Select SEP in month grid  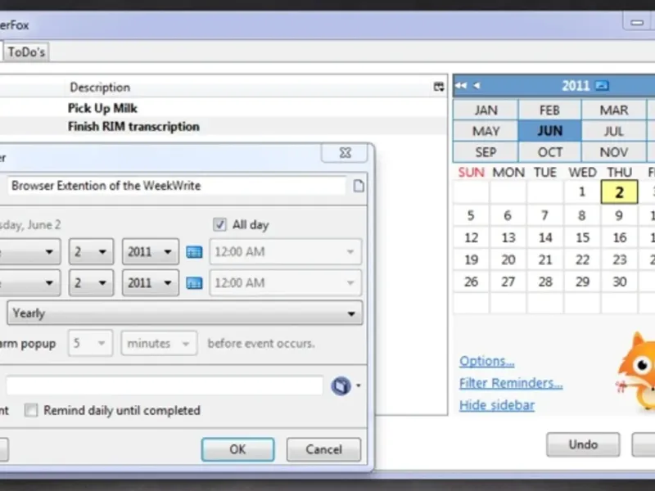[486, 152]
